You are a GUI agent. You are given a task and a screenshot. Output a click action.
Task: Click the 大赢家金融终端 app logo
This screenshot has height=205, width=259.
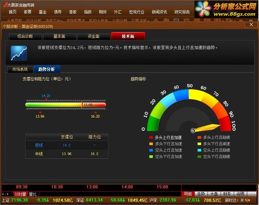5,4
